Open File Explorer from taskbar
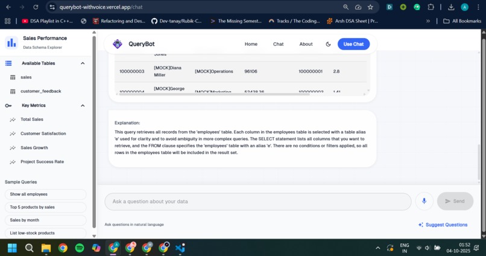The width and height of the screenshot is (486, 256). coord(46,248)
